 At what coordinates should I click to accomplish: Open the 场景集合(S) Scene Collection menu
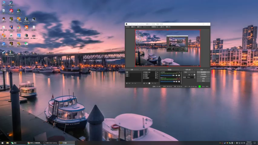pos(155,27)
